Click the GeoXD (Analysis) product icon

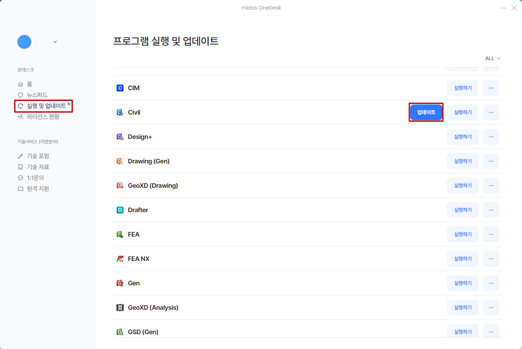click(x=120, y=308)
